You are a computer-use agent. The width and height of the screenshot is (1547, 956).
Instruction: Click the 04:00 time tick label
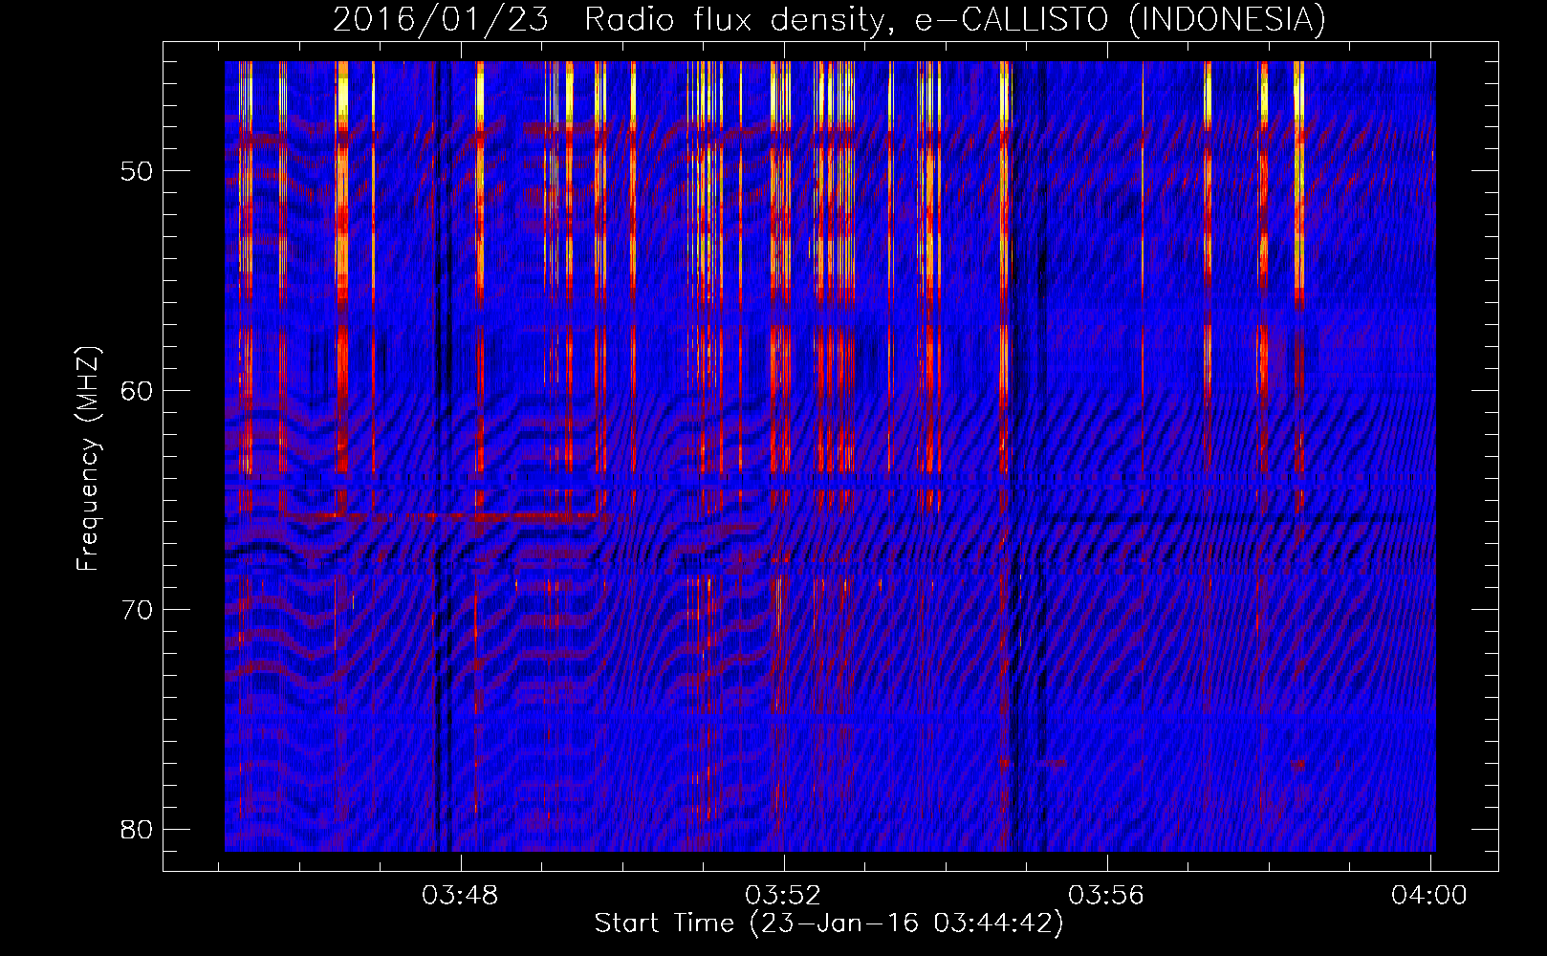(1429, 896)
